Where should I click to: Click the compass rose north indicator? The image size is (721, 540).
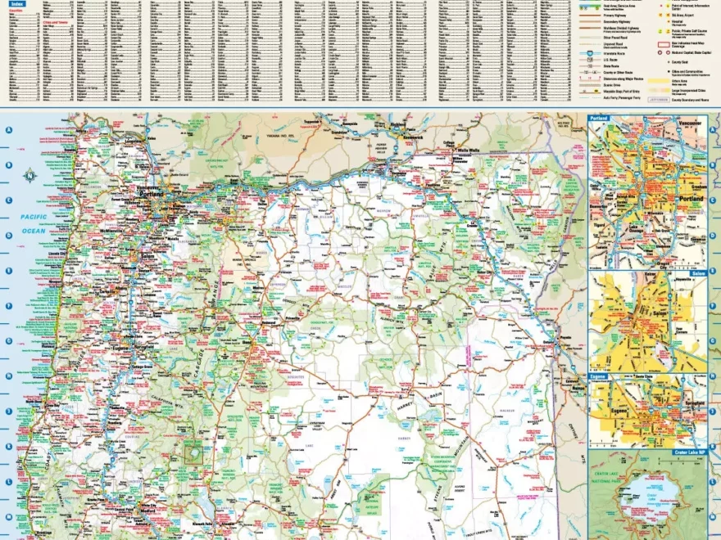(29, 173)
